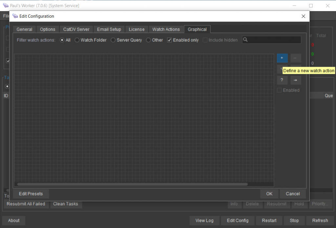Click the magnifier icon in the search box
The height and width of the screenshot is (228, 336).
[x=245, y=40]
